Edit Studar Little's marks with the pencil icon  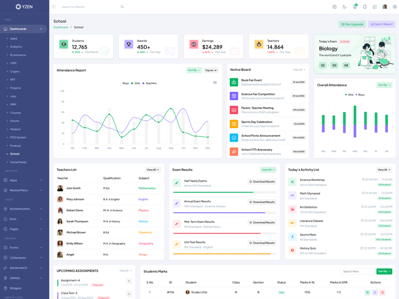point(375,293)
